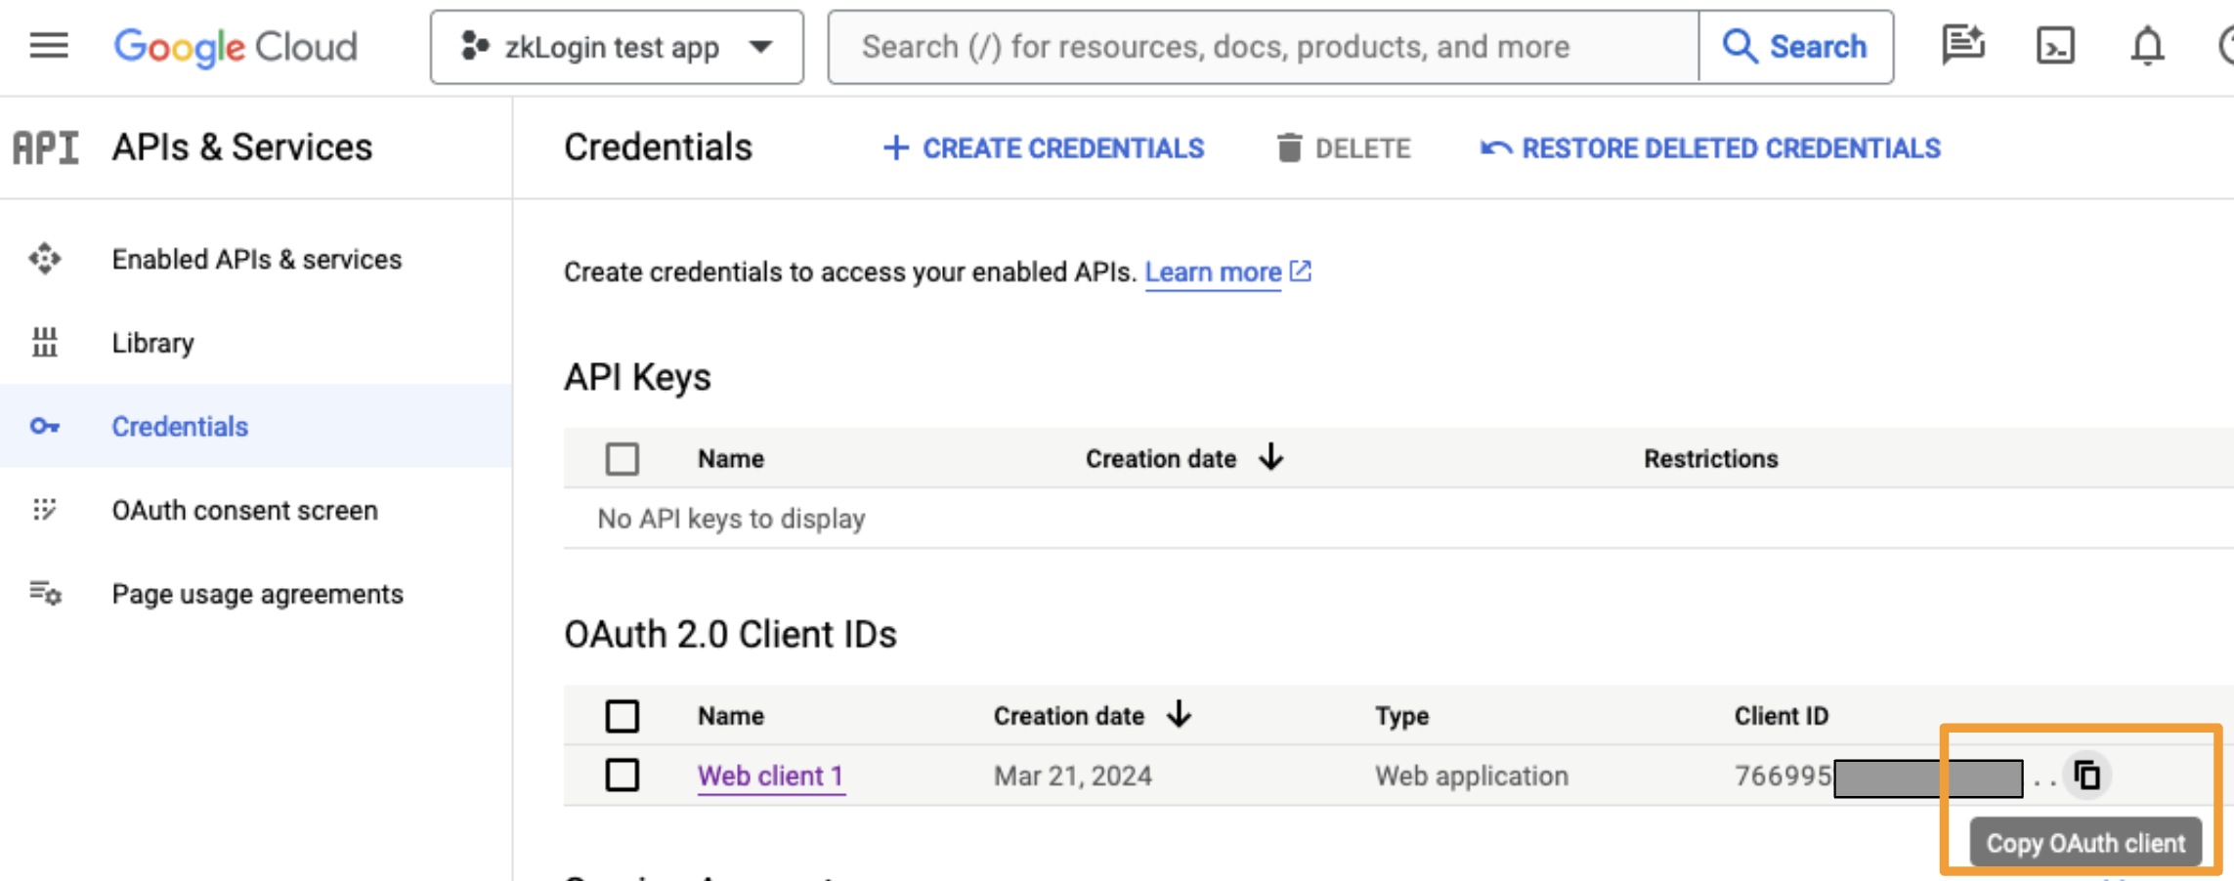
Task: Copy the OAuth client ID
Action: click(x=2087, y=776)
